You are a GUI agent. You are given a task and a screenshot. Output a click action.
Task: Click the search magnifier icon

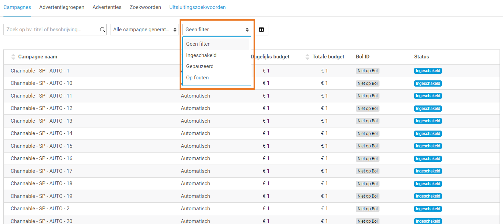(x=103, y=30)
